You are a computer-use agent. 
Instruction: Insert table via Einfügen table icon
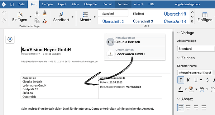(205, 15)
